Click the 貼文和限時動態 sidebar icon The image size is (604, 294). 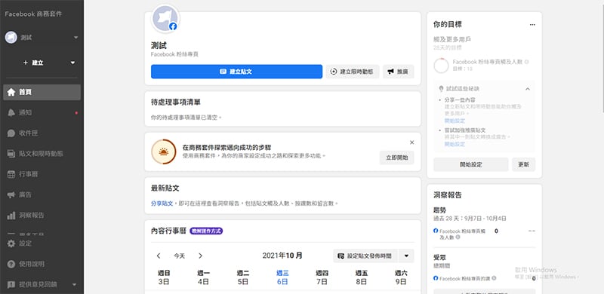point(11,154)
